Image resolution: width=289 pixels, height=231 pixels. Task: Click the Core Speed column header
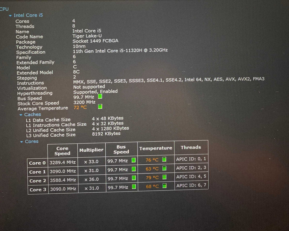pos(62,151)
